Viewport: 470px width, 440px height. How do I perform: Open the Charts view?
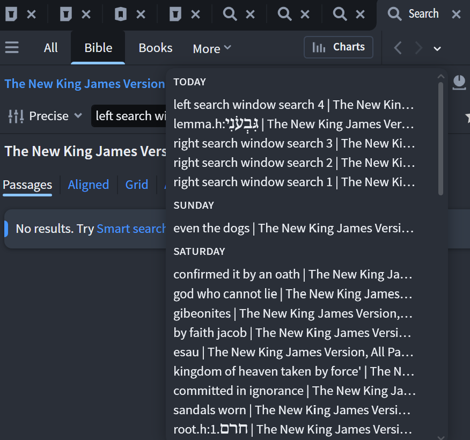[339, 47]
